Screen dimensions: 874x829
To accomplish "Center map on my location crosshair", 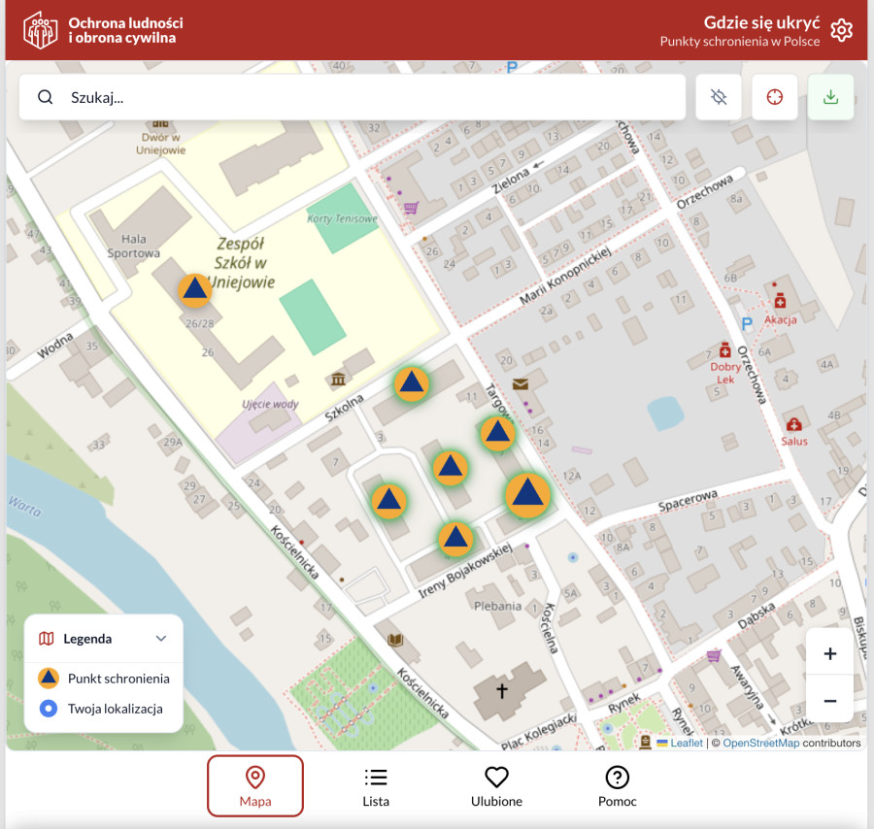I will (774, 97).
